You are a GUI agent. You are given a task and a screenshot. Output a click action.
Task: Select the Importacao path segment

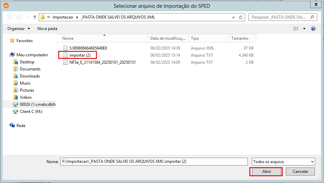[63, 17]
